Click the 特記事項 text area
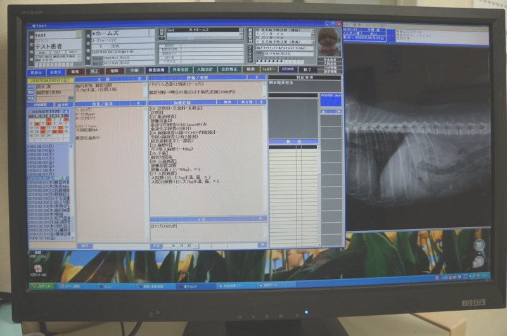 click(x=305, y=86)
